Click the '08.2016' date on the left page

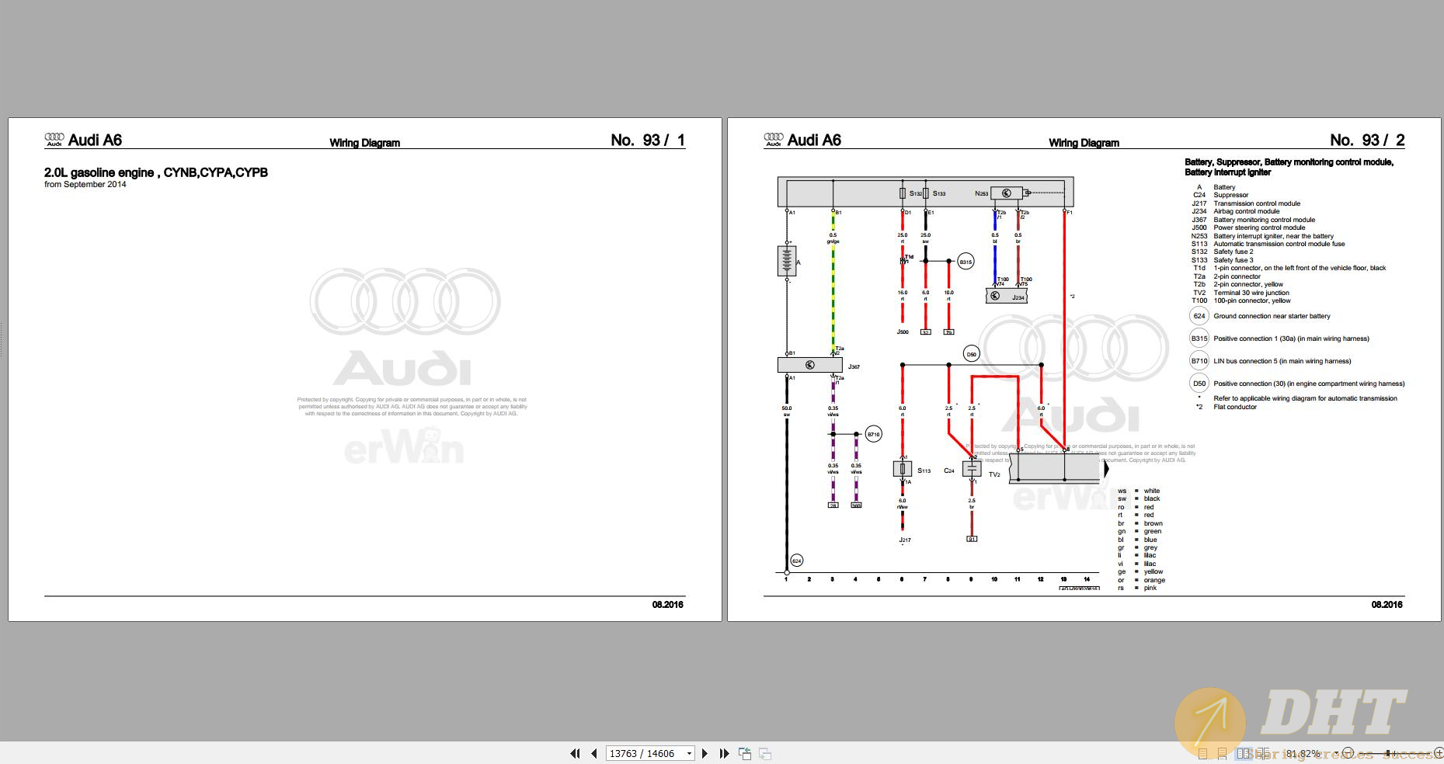tap(668, 604)
